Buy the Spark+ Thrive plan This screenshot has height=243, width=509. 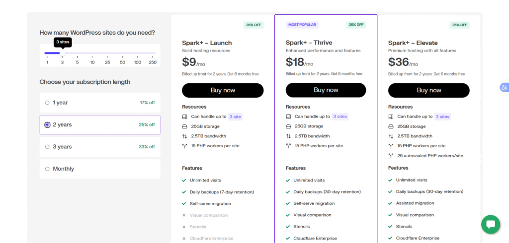pos(326,90)
